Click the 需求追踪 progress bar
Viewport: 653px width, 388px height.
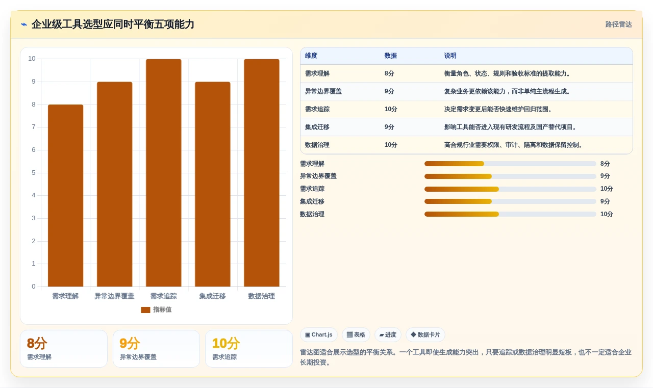coord(510,189)
